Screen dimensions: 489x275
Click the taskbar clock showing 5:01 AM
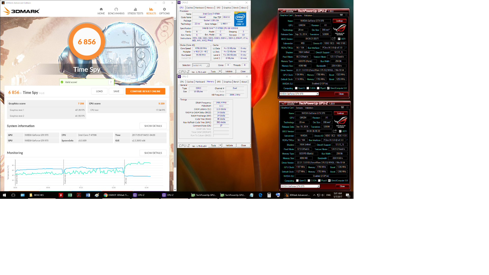[x=338, y=195]
